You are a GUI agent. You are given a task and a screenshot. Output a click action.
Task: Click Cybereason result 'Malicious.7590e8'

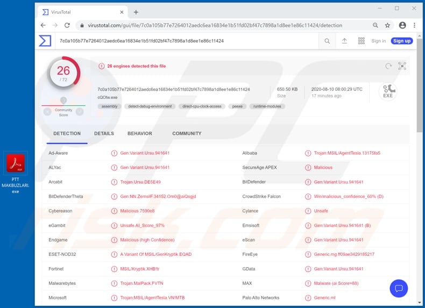tap(137, 211)
